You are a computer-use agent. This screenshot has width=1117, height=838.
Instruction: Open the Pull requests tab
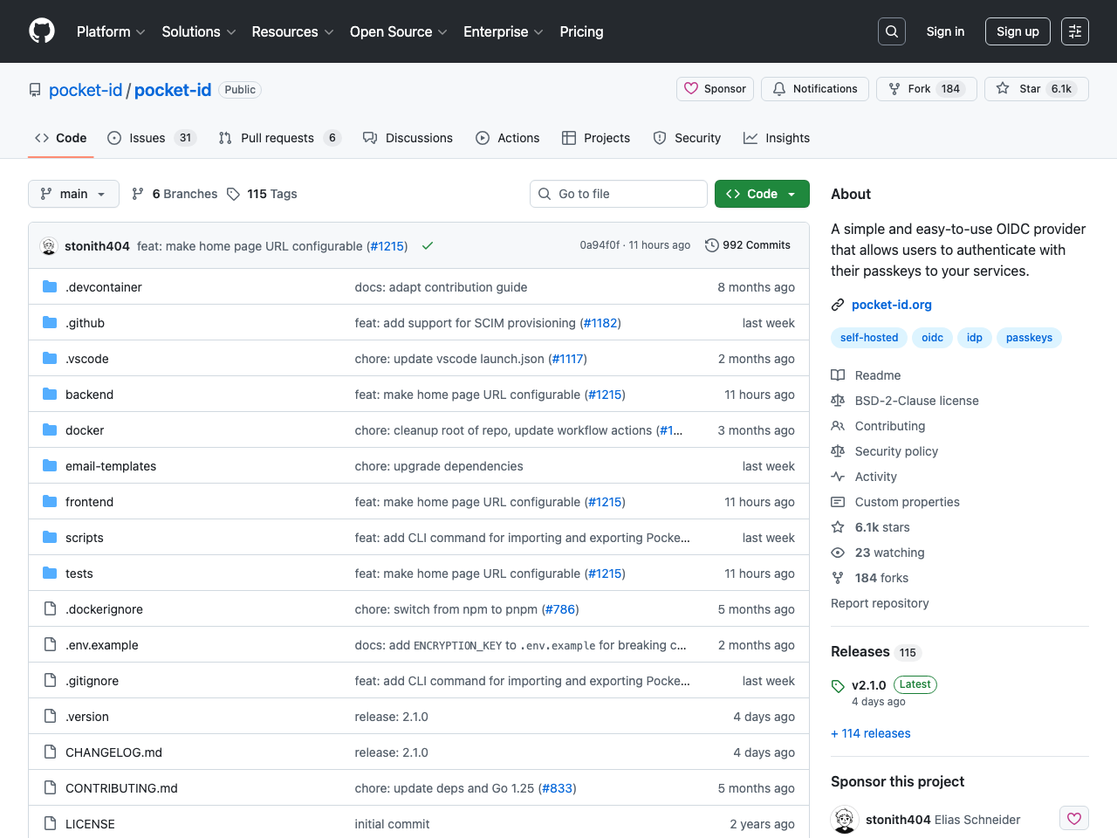coord(277,138)
